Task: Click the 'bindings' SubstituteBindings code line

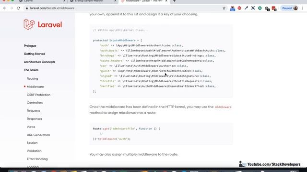Action: pyautogui.click(x=158, y=56)
